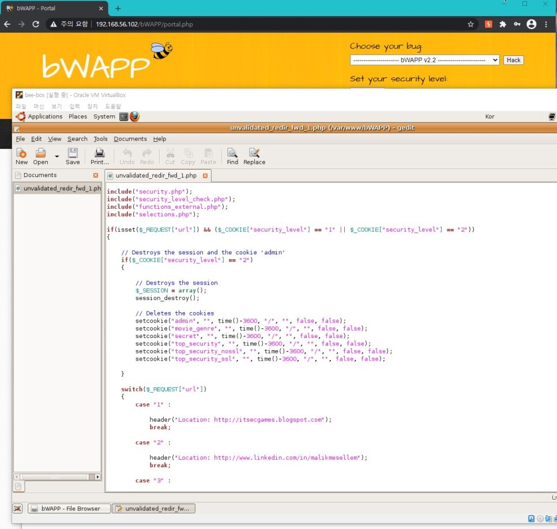Open the System menu
The width and height of the screenshot is (557, 529).
(104, 117)
